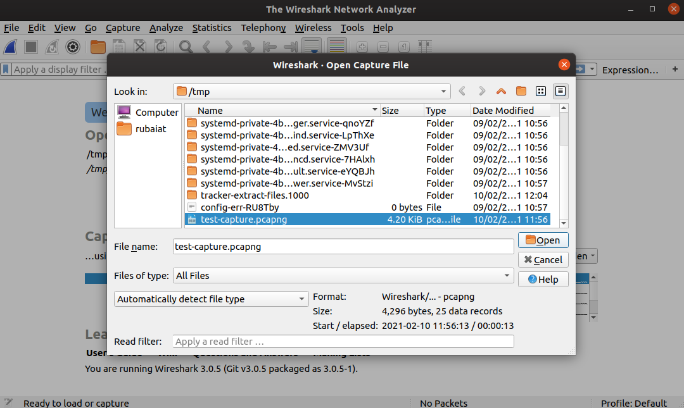Click the colorize packet list icon

click(x=336, y=46)
